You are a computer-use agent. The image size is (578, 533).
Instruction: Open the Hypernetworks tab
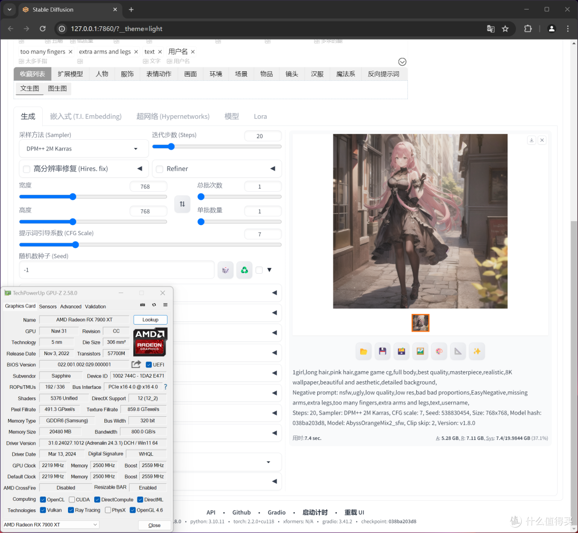click(x=173, y=117)
